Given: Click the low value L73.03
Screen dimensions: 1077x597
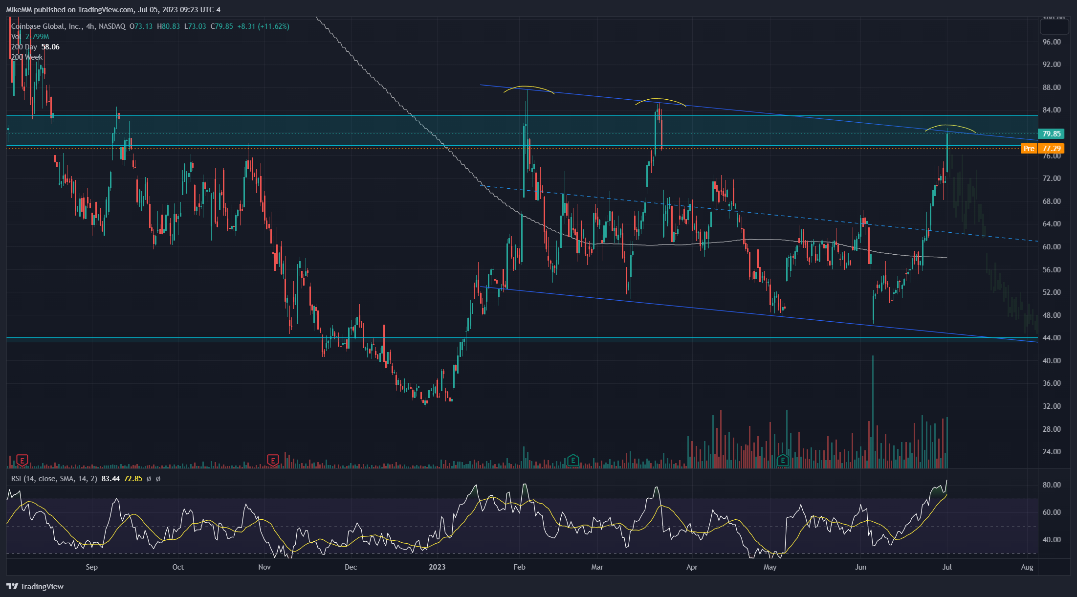Looking at the screenshot, I should [195, 26].
